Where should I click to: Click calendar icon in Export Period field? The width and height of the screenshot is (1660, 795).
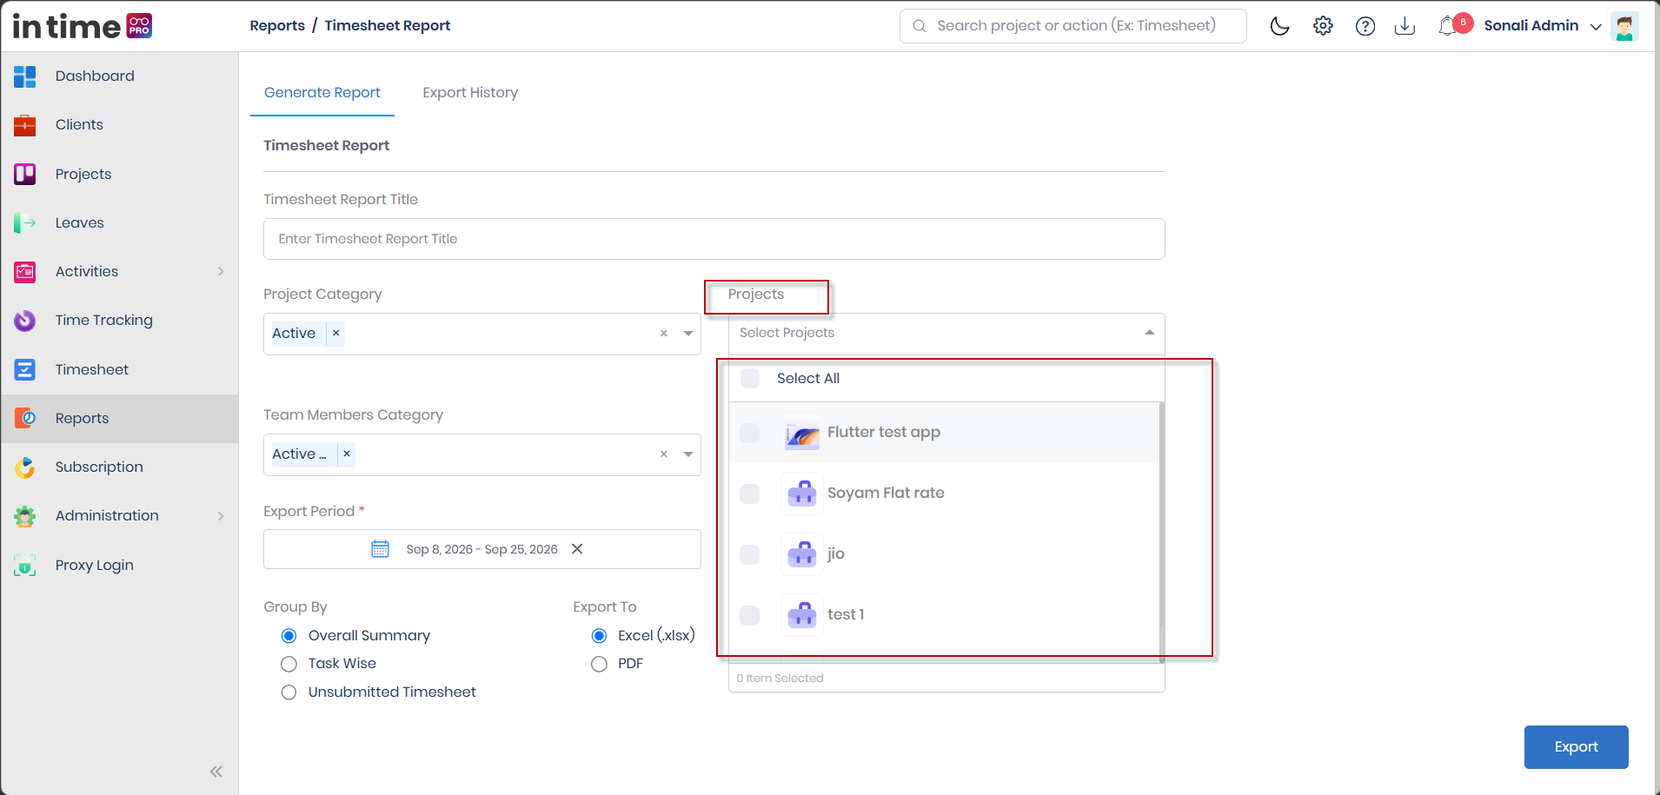click(x=380, y=549)
